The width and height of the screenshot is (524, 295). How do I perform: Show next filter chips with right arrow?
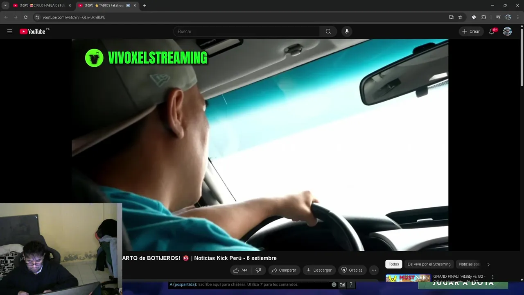(x=488, y=265)
